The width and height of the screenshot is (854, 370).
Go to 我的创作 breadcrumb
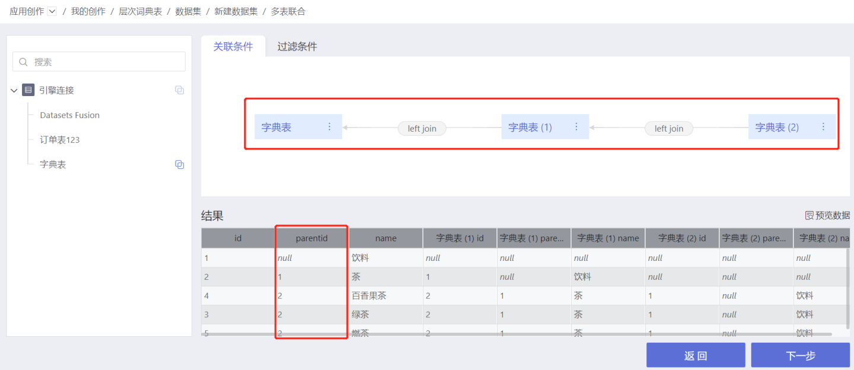[88, 11]
